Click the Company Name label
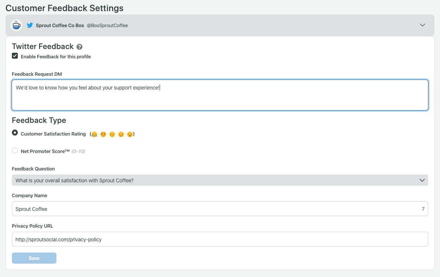 pos(29,196)
